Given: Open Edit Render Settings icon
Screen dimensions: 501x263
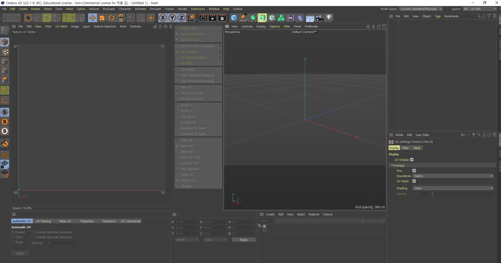Looking at the screenshot, I should pos(222,18).
